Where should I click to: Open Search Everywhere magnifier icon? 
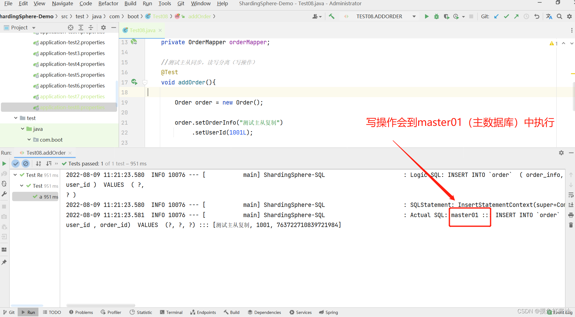click(560, 16)
